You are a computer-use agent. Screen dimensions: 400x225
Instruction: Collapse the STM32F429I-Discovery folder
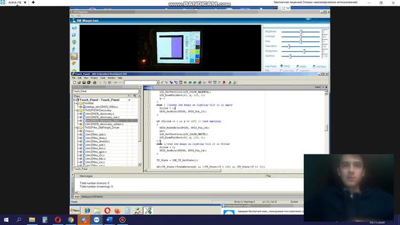pyautogui.click(x=77, y=110)
